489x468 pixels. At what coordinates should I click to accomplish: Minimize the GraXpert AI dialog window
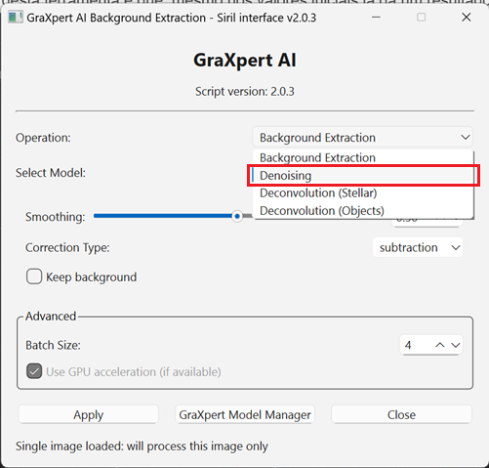point(376,18)
